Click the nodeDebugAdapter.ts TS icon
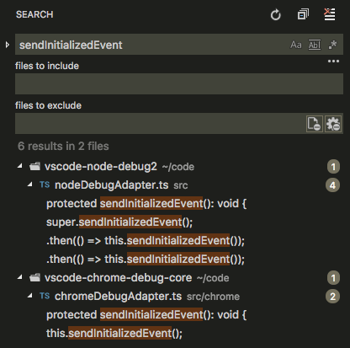Viewport: 350px width, 348px height. [x=45, y=185]
